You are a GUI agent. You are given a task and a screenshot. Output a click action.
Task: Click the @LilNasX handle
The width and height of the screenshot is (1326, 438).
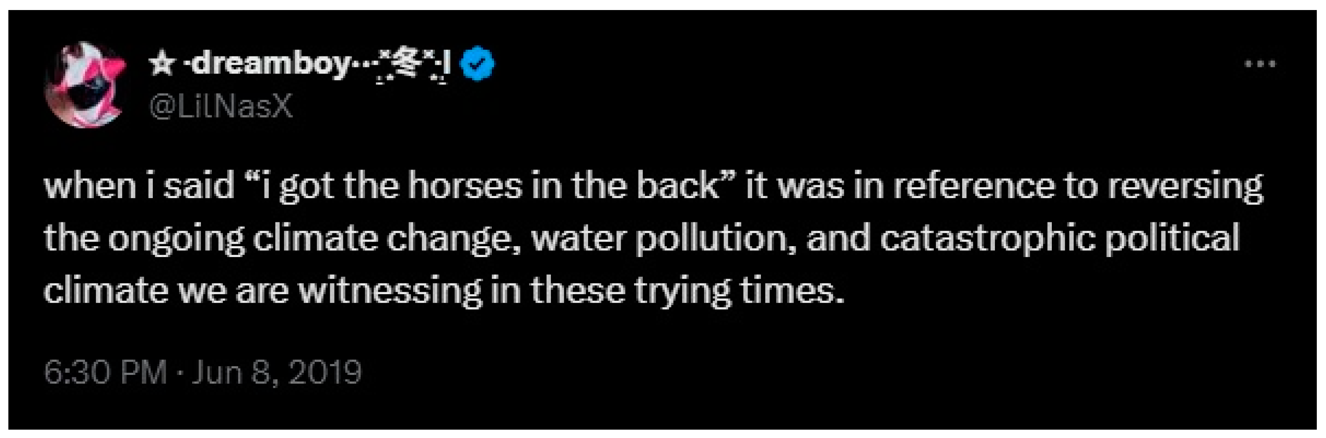[221, 107]
